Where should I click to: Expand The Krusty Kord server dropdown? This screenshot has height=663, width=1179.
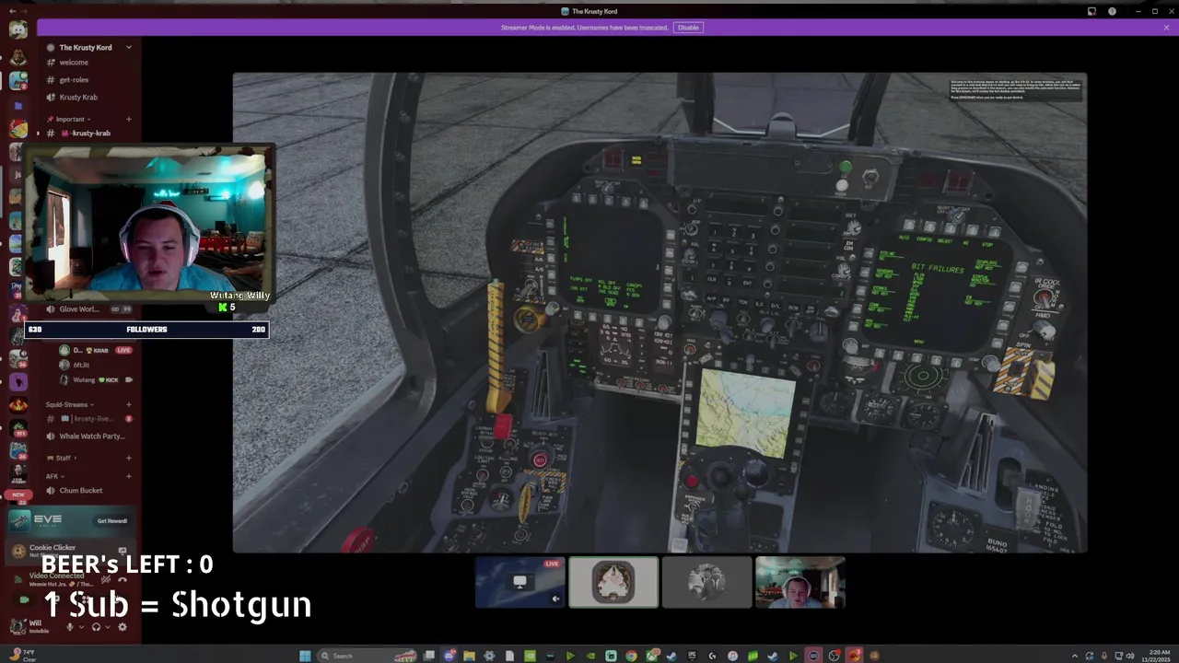(129, 47)
